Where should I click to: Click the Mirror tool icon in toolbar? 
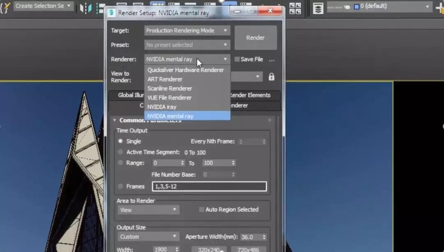86,8
